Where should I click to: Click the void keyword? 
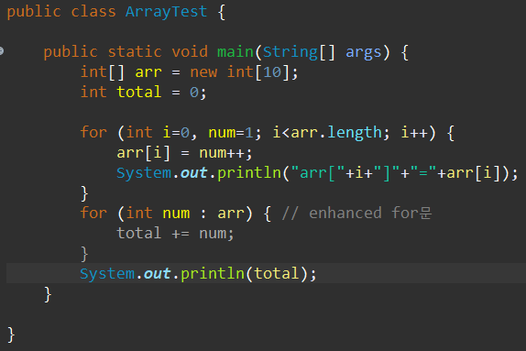190,52
